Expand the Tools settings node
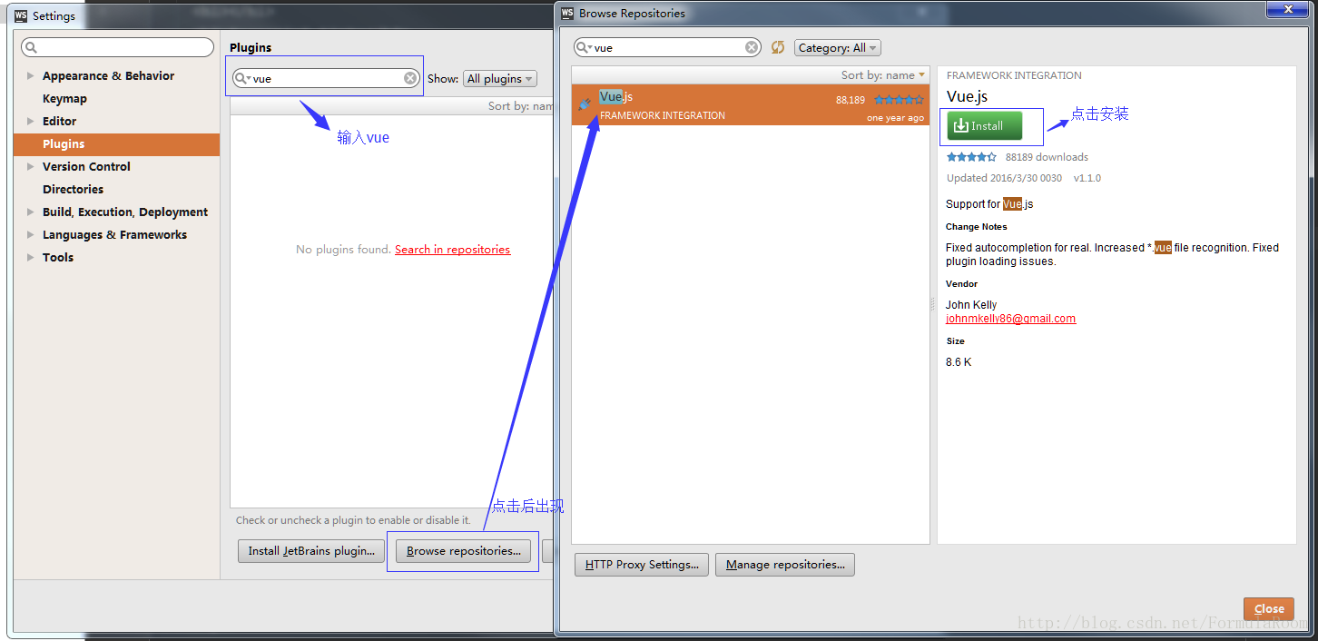This screenshot has height=641, width=1318. [x=31, y=258]
